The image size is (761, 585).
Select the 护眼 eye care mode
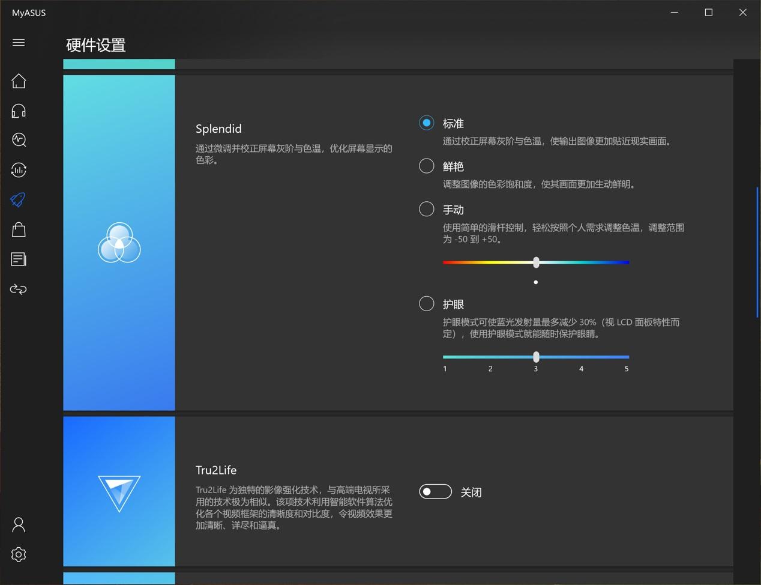coord(427,304)
